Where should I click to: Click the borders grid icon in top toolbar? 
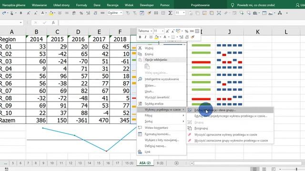click(x=163, y=13)
